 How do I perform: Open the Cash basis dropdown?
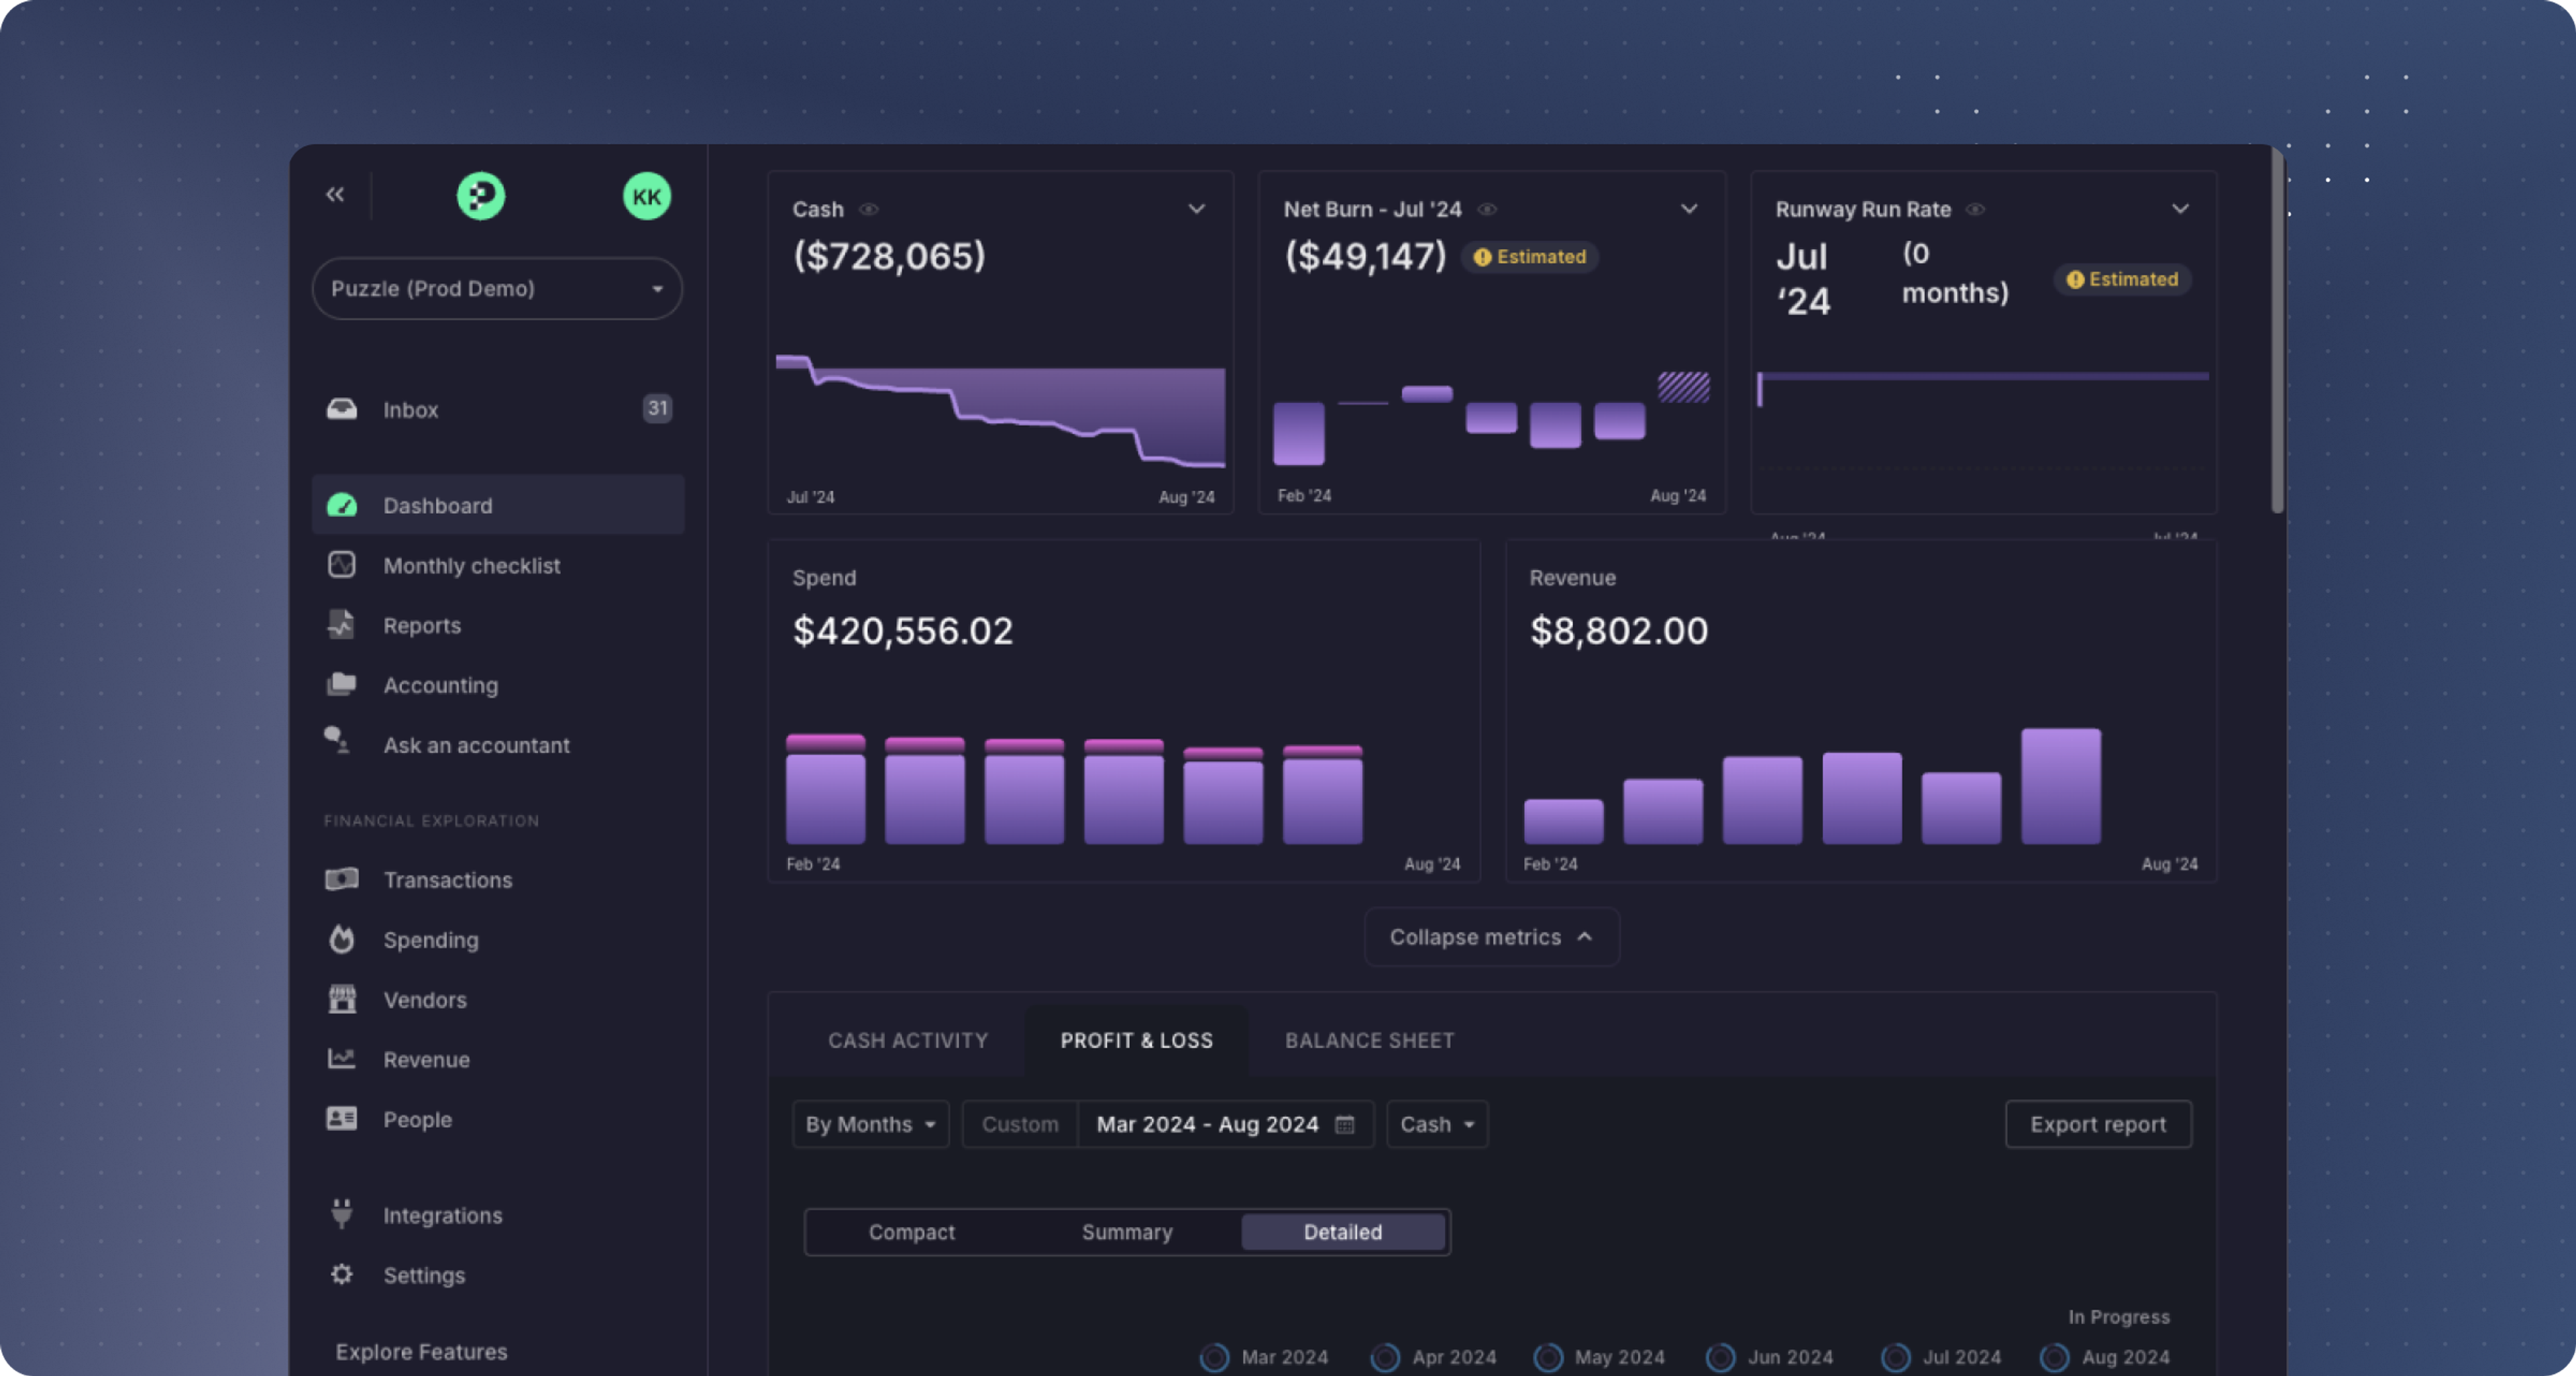pyautogui.click(x=1437, y=1124)
